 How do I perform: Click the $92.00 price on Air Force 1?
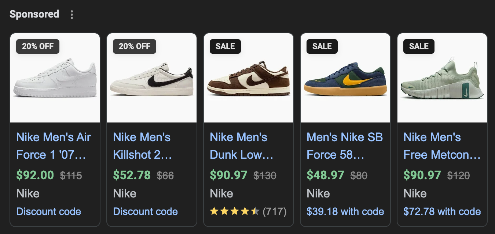click(35, 175)
